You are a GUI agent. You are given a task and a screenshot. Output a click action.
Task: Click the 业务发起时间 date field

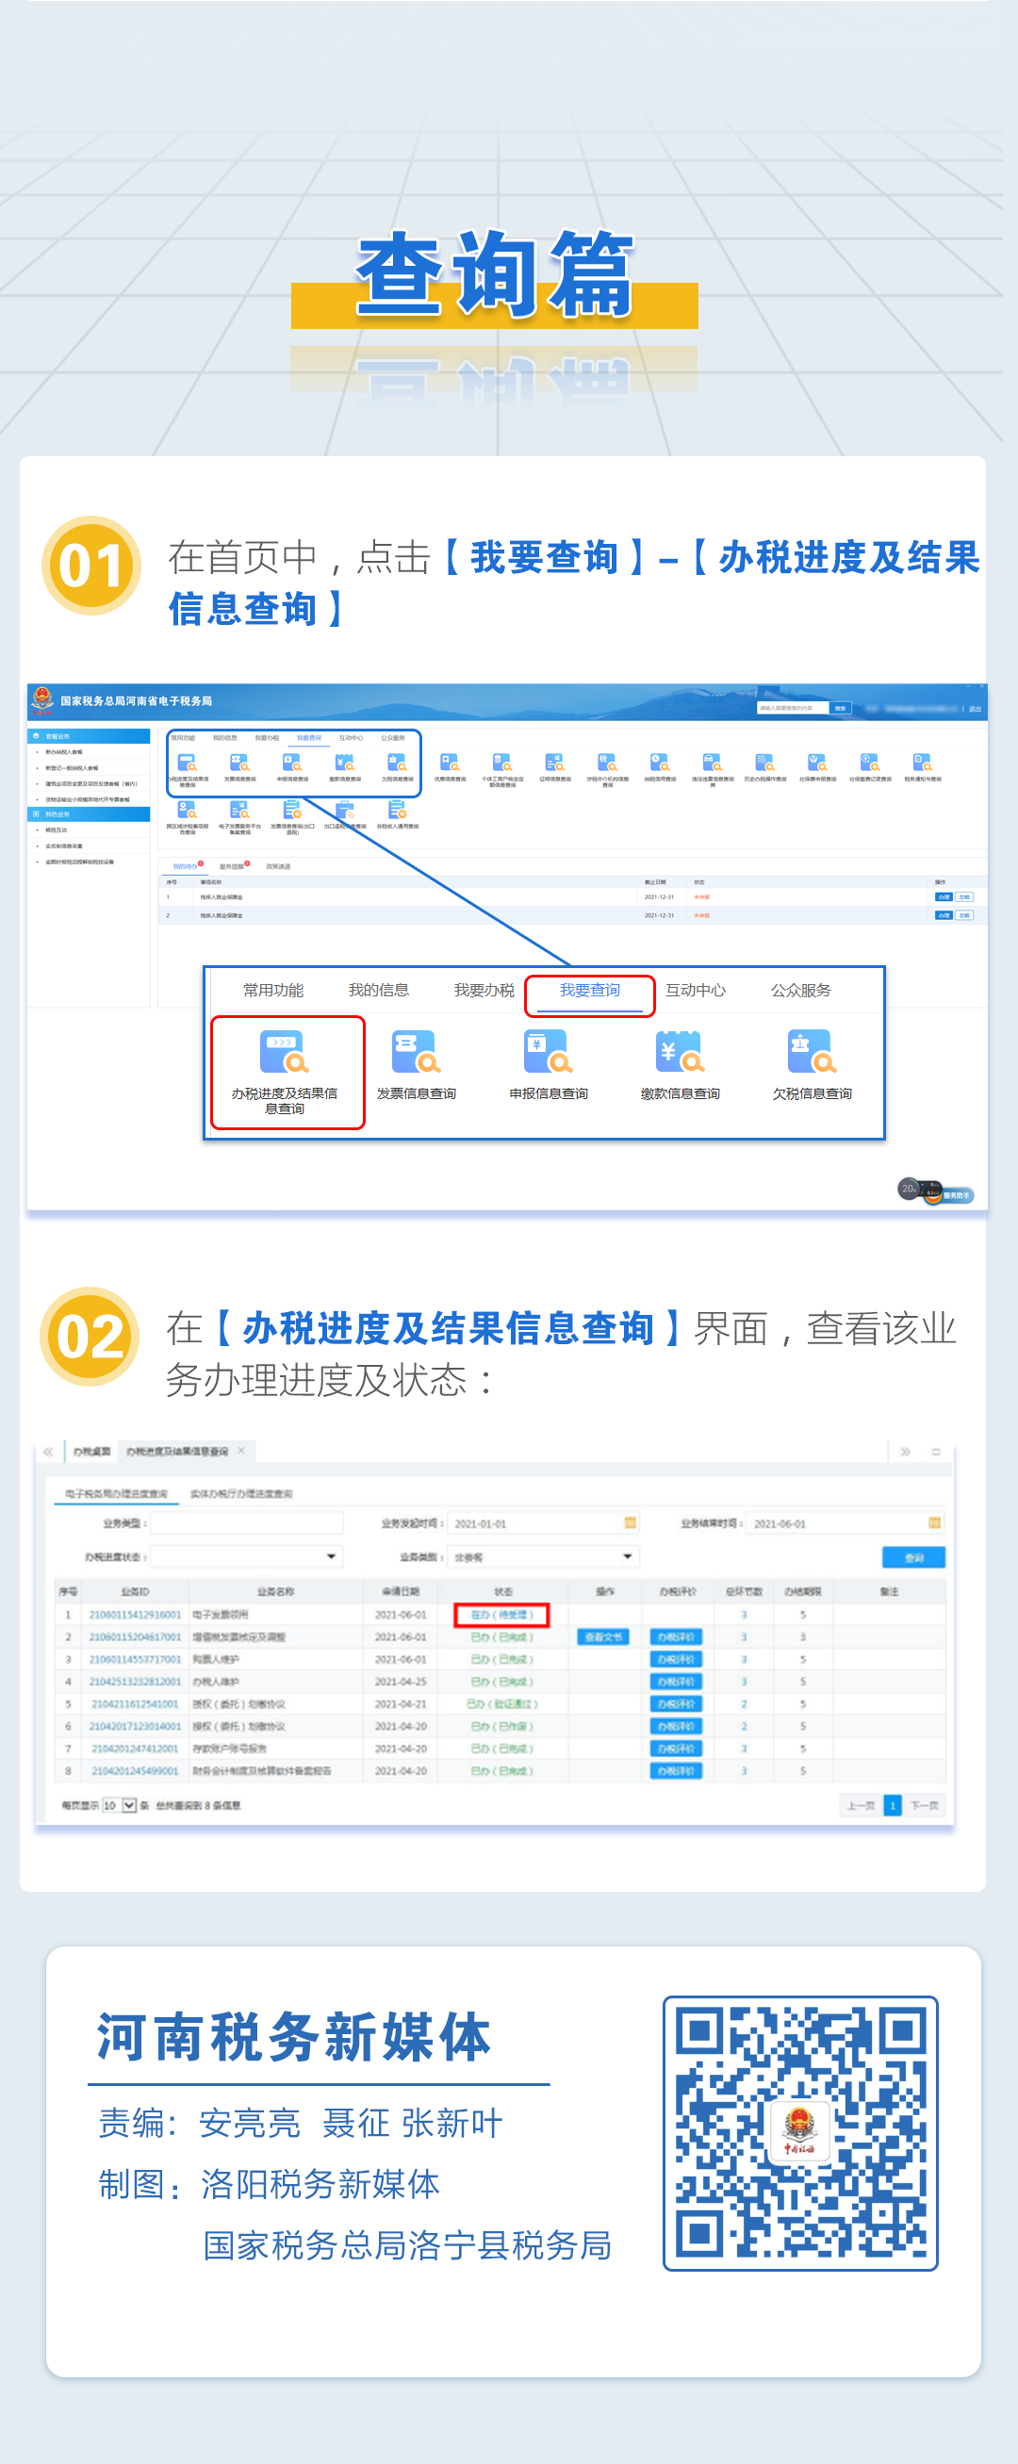click(545, 1522)
